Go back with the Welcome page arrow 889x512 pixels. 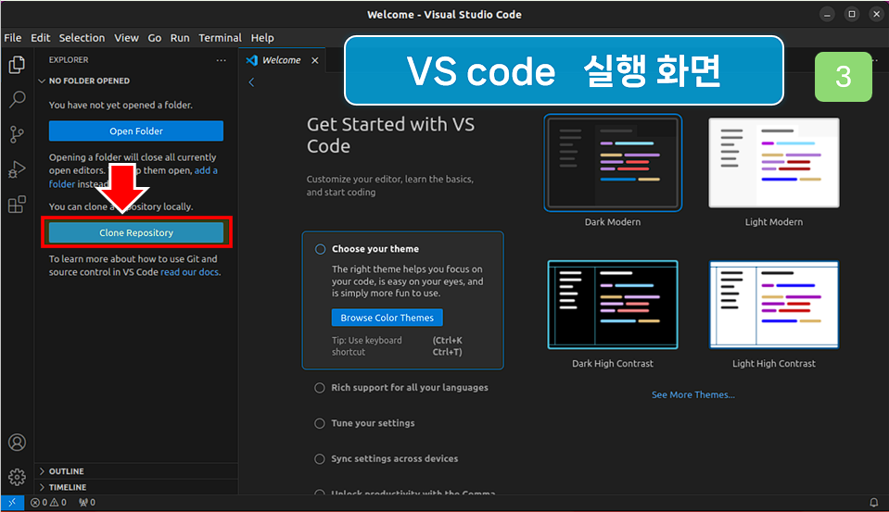tap(252, 82)
